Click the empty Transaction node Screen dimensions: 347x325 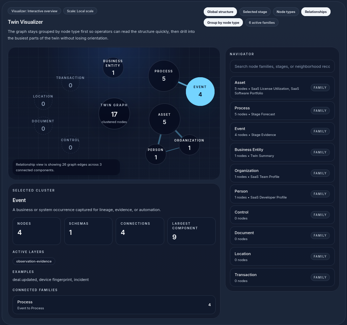pos(70,81)
